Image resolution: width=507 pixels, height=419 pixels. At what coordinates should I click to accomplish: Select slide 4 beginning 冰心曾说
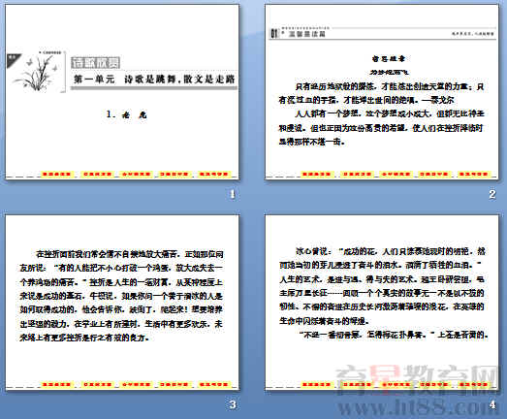(x=382, y=302)
